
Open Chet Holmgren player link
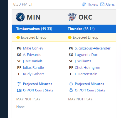point(87,68)
